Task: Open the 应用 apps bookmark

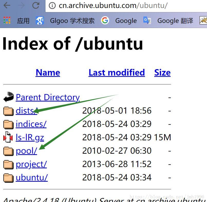Action: (23, 21)
